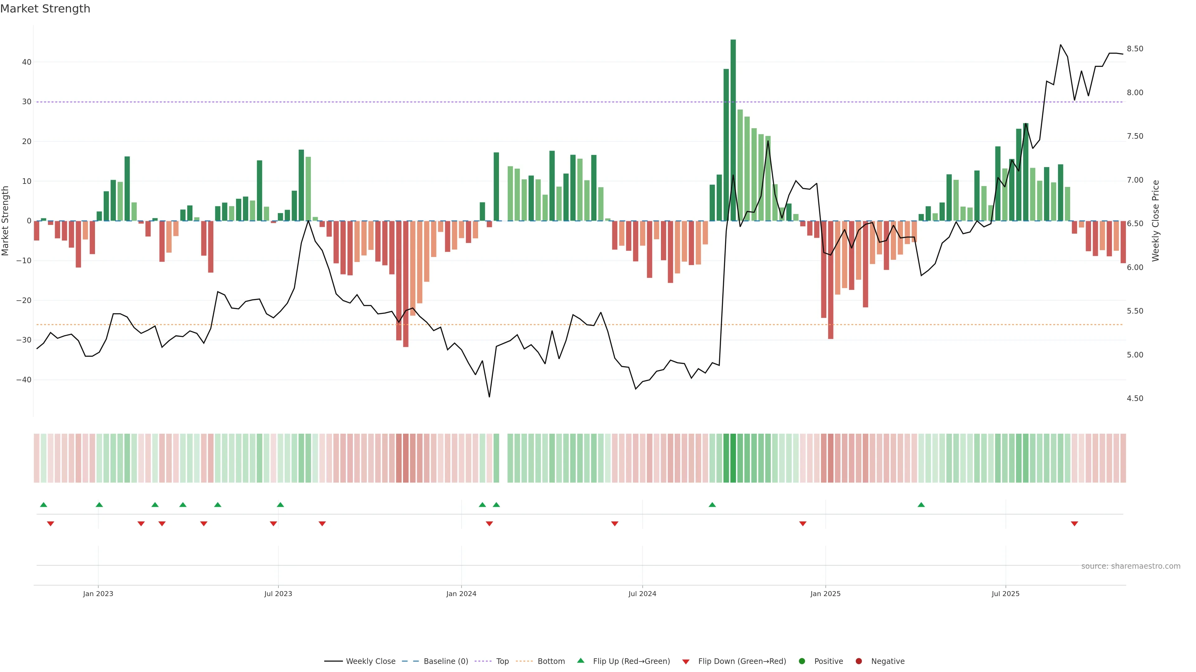Click the Flip Up green triangle legend icon
The width and height of the screenshot is (1196, 672).
pos(580,660)
